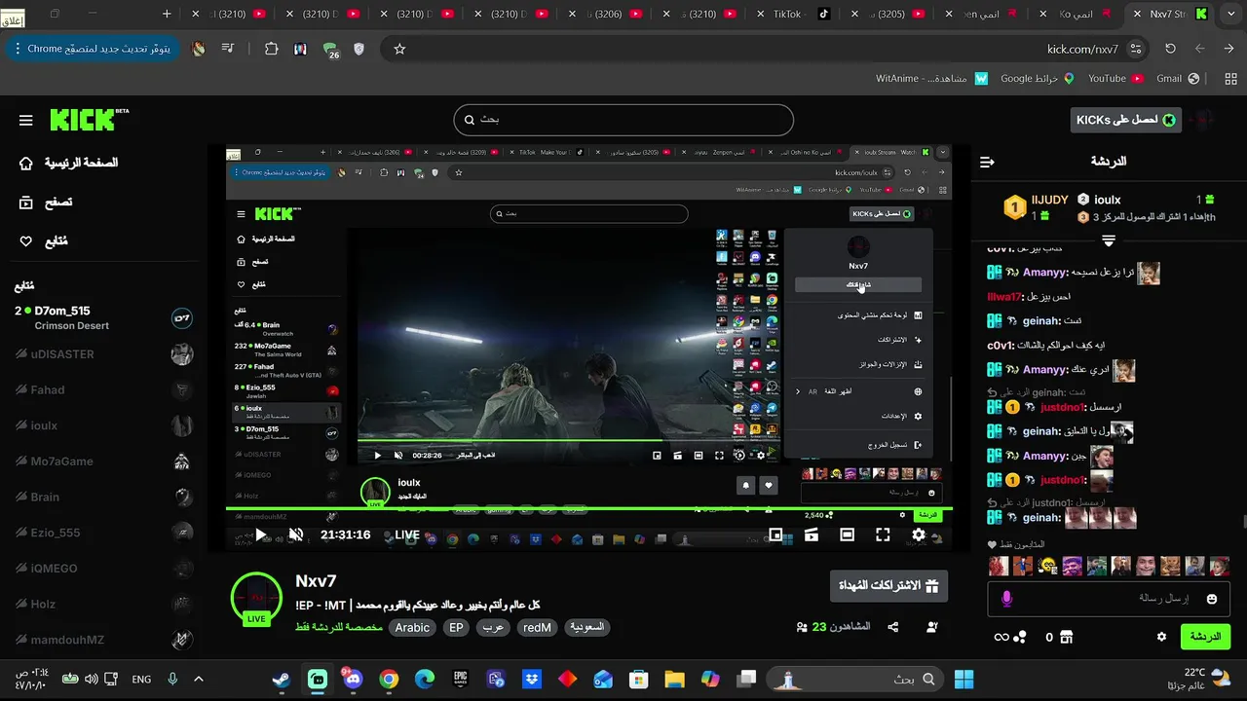
Task: Open Mo7aGame channel in sidebar
Action: (103, 461)
